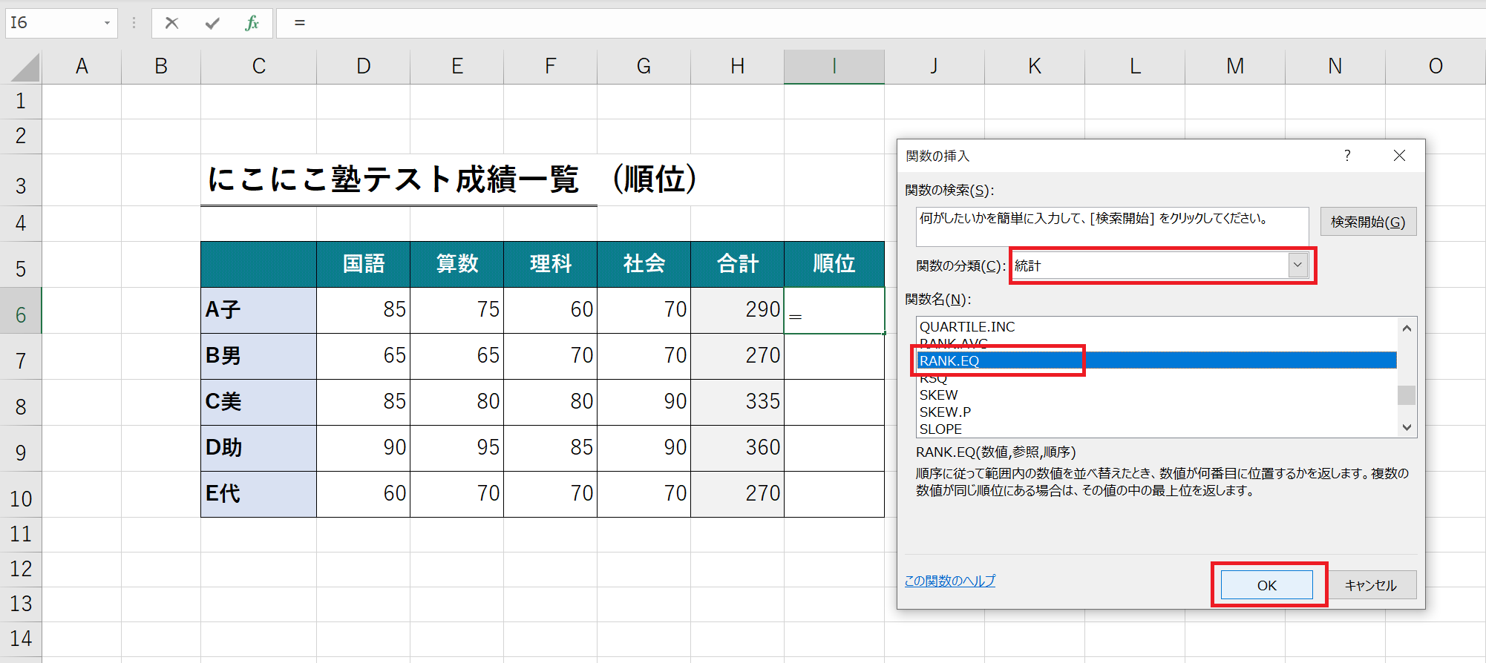Click the キャンセル button
The height and width of the screenshot is (663, 1486).
[x=1371, y=585]
